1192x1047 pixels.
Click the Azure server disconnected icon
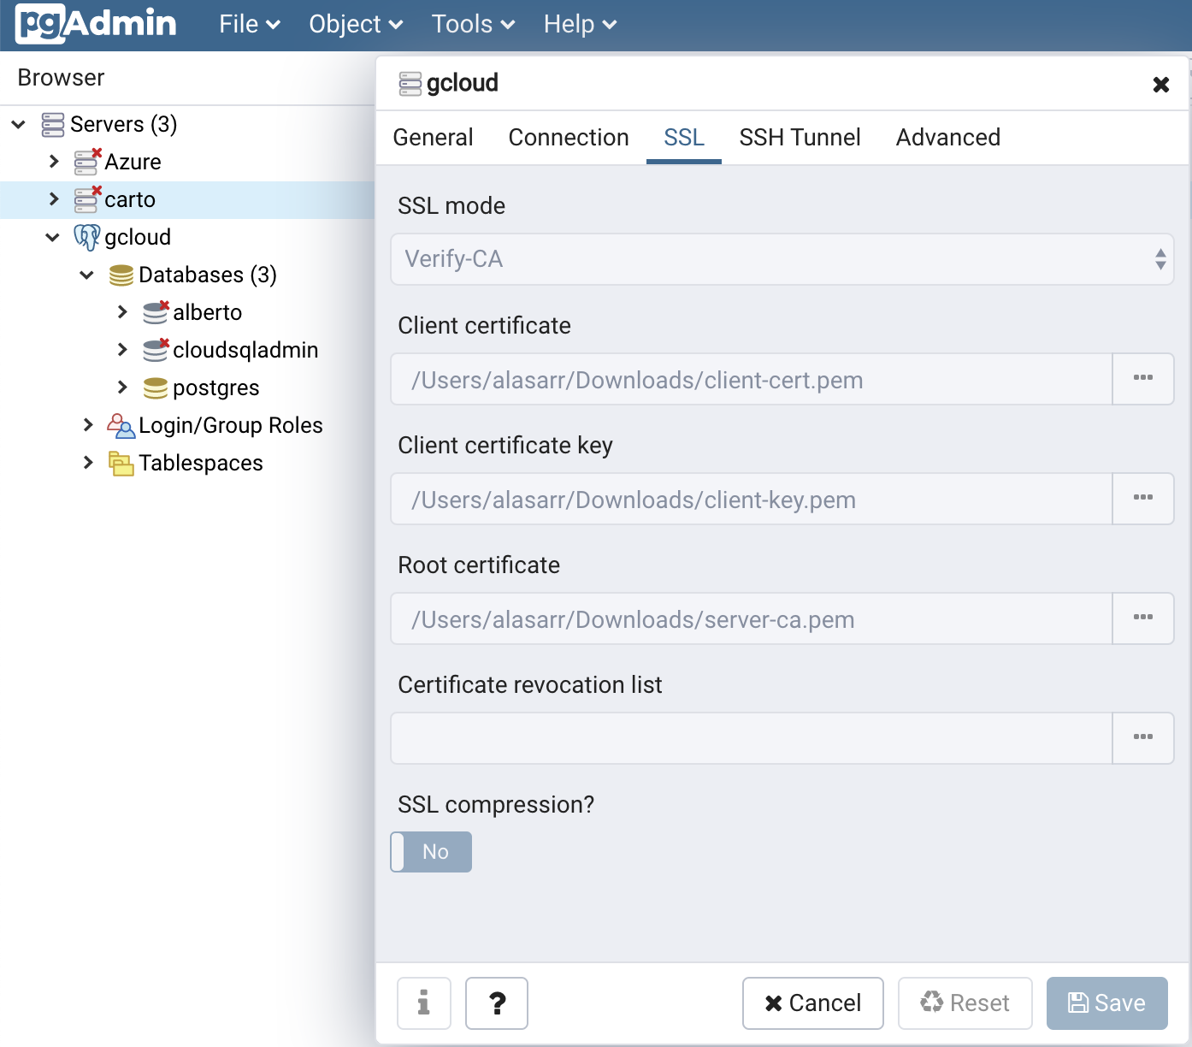click(87, 162)
